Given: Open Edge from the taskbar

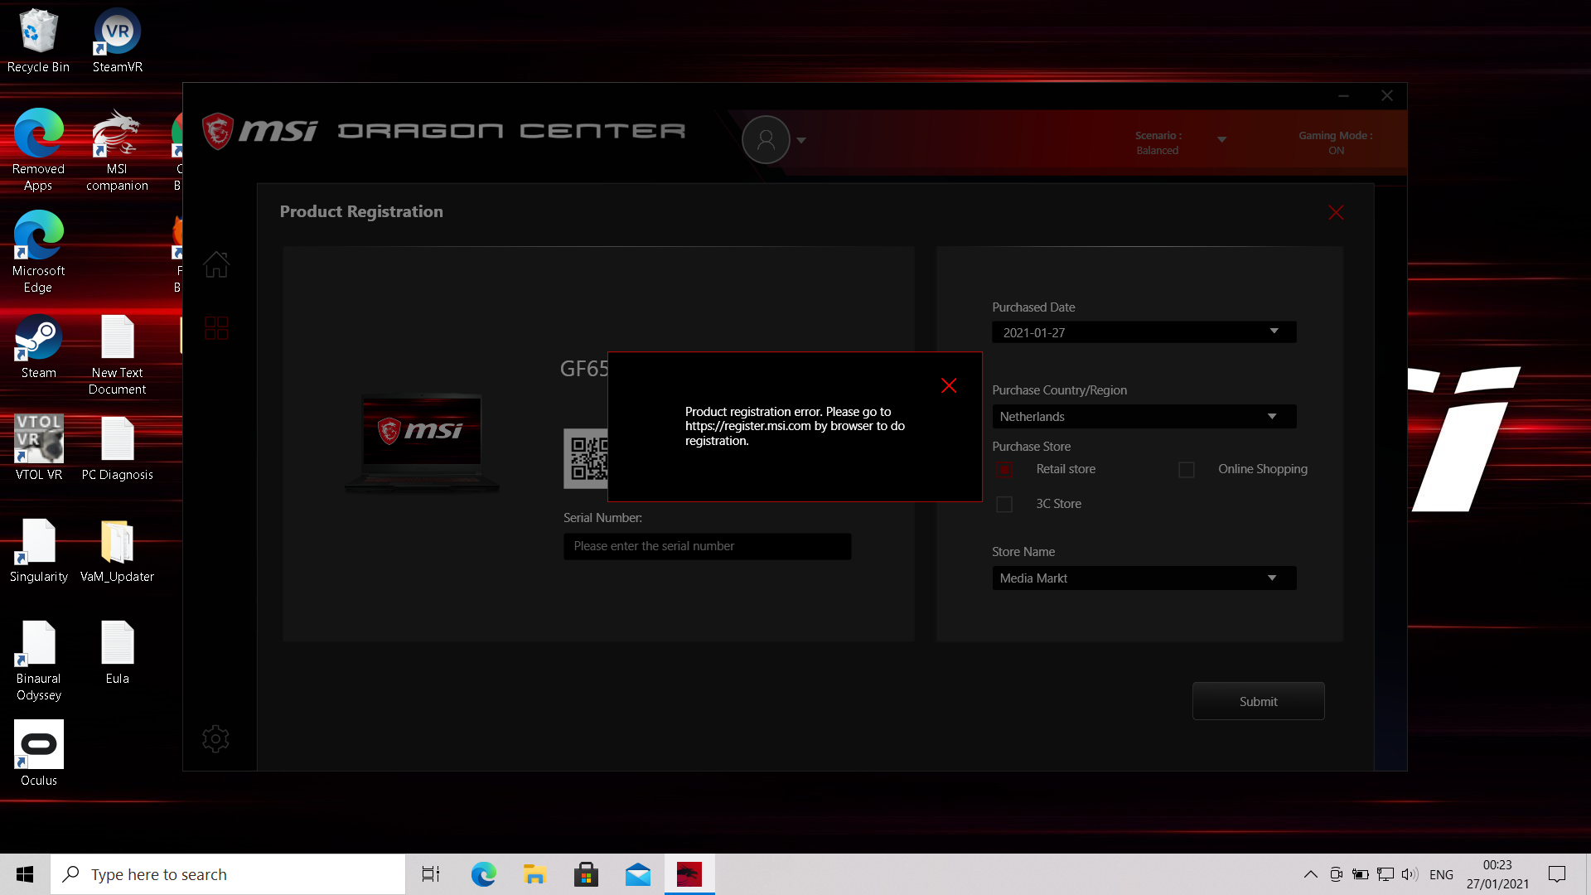Looking at the screenshot, I should point(483,874).
